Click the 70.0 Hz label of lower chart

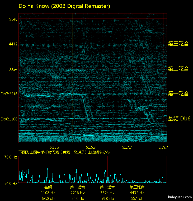coord(11,157)
